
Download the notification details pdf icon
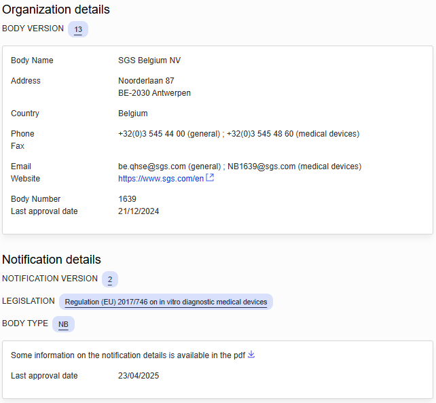251,354
